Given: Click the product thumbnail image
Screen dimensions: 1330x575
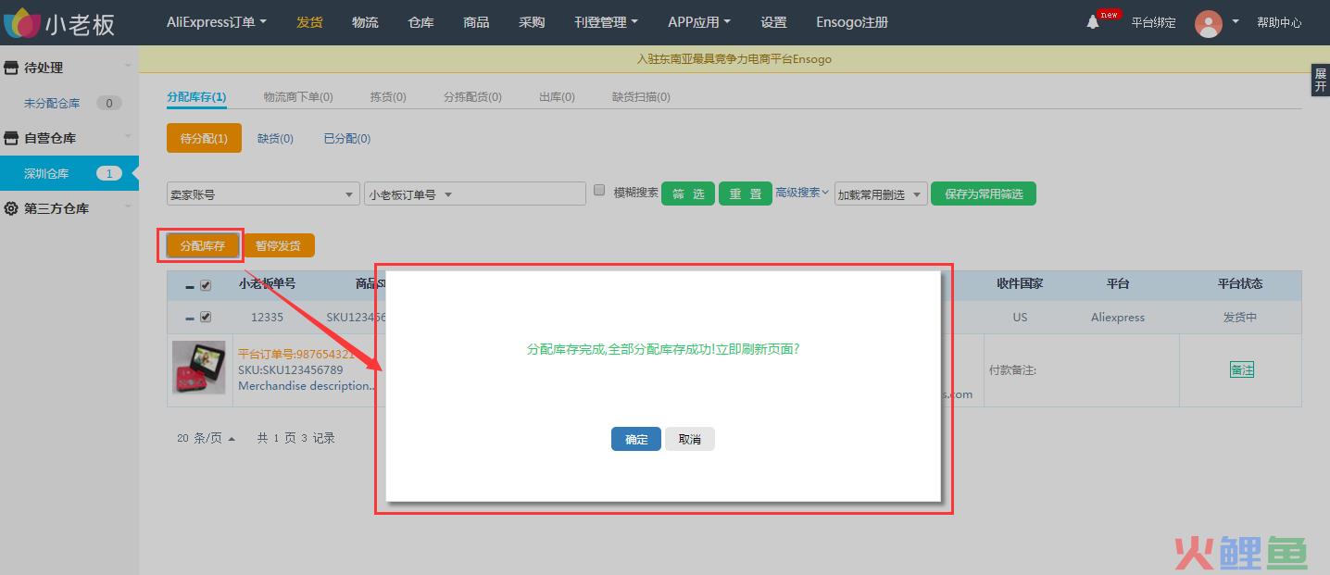Looking at the screenshot, I should tap(199, 368).
